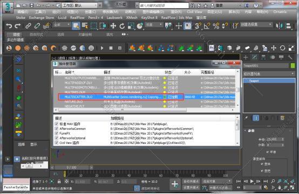The width and height of the screenshot is (299, 194).
Task: Click the star favorites icon in title bar
Action: click(206, 5)
